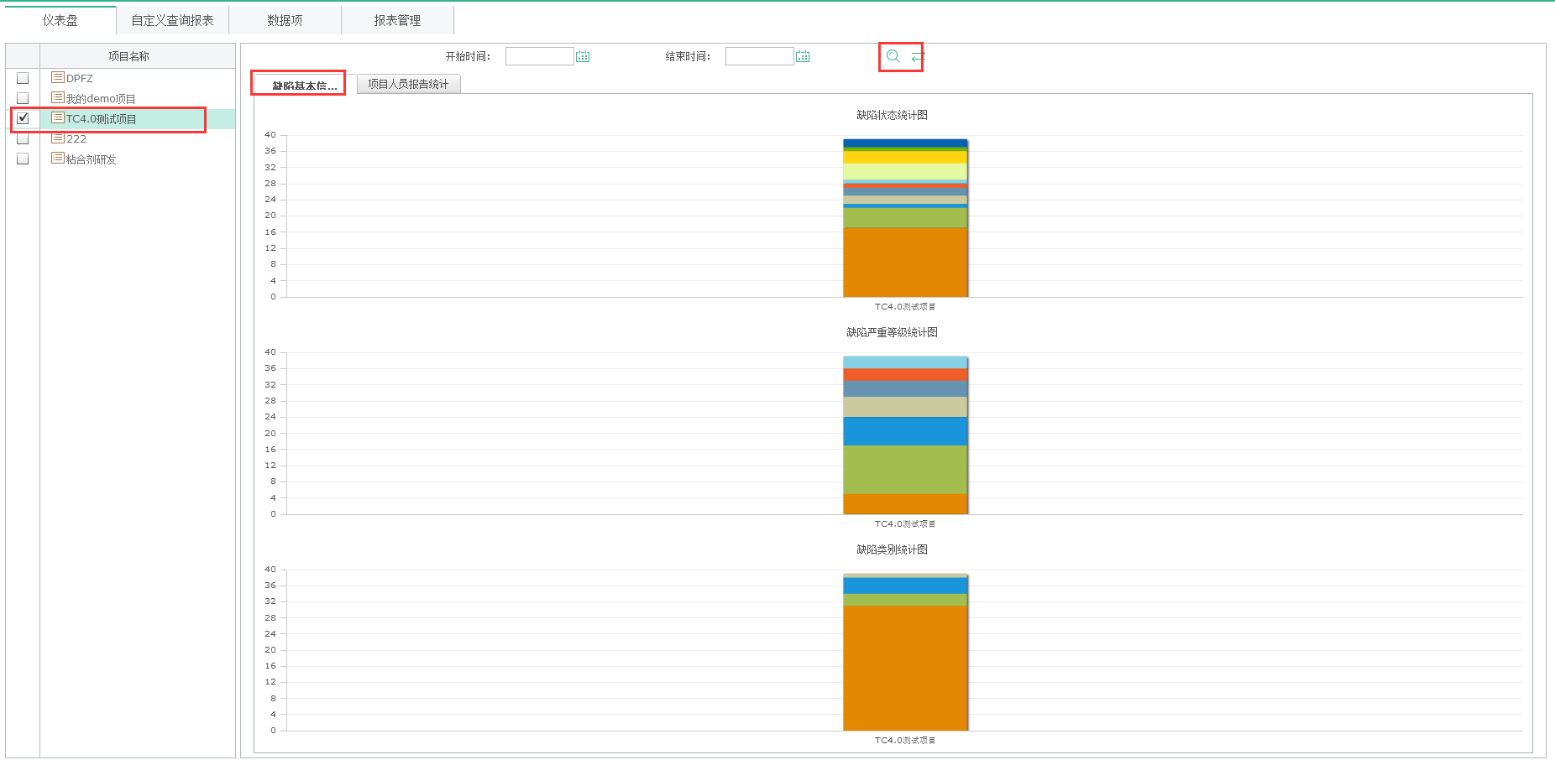Click the DPFZ project list icon
This screenshot has width=1555, height=760.
tap(58, 77)
